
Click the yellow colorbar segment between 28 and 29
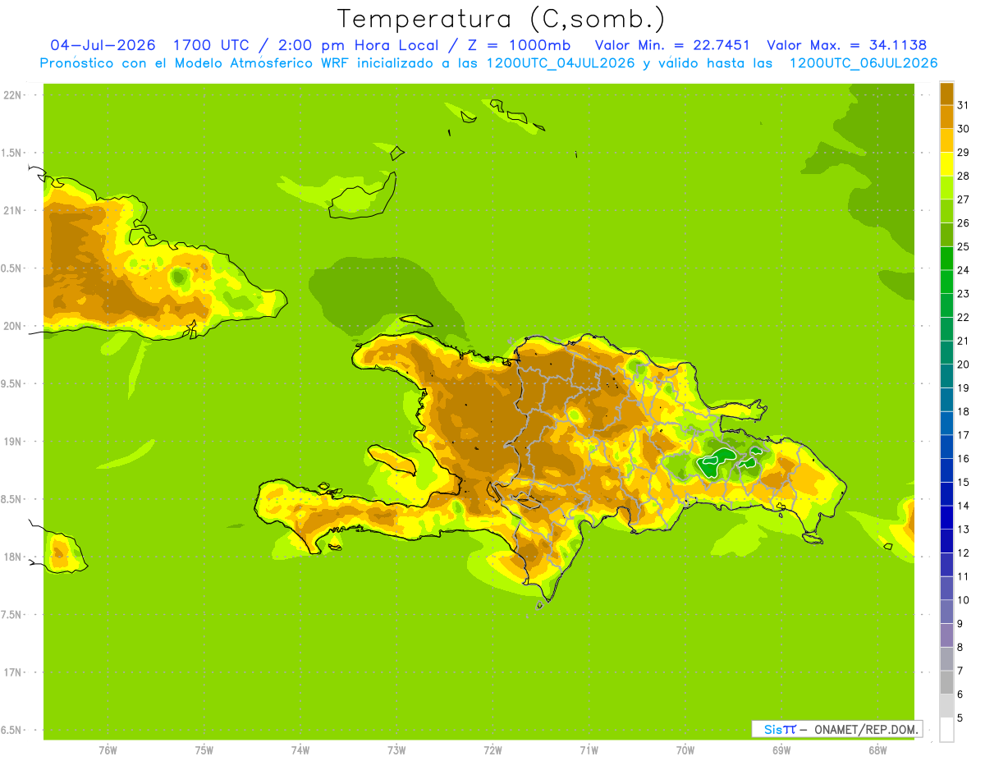(x=946, y=164)
